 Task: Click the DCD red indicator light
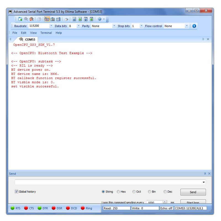68,208
